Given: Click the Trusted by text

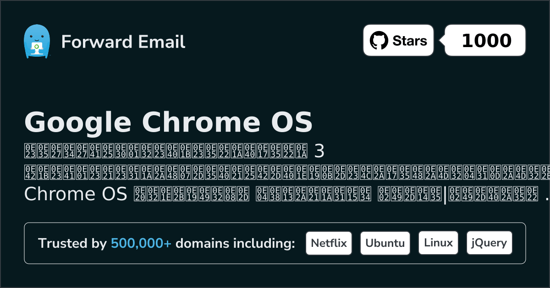Looking at the screenshot, I should click(x=72, y=244).
